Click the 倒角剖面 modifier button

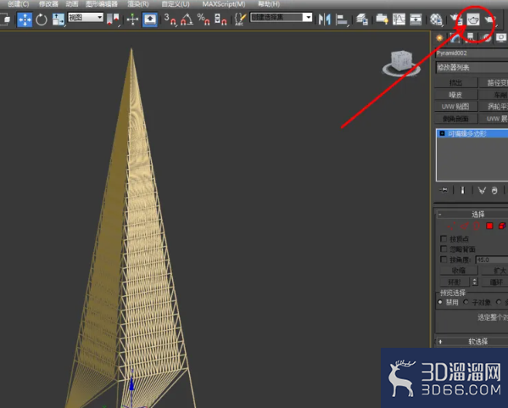point(455,119)
